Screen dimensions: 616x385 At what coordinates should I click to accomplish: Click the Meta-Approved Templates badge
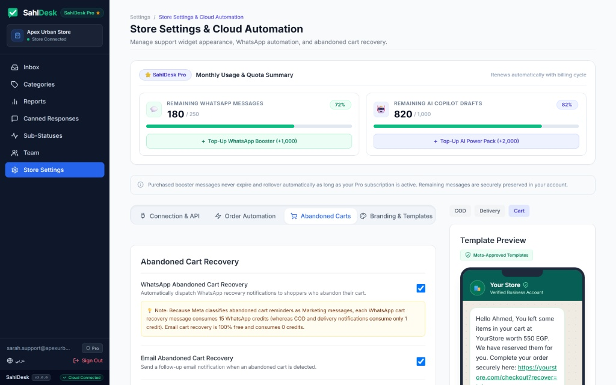click(x=496, y=255)
